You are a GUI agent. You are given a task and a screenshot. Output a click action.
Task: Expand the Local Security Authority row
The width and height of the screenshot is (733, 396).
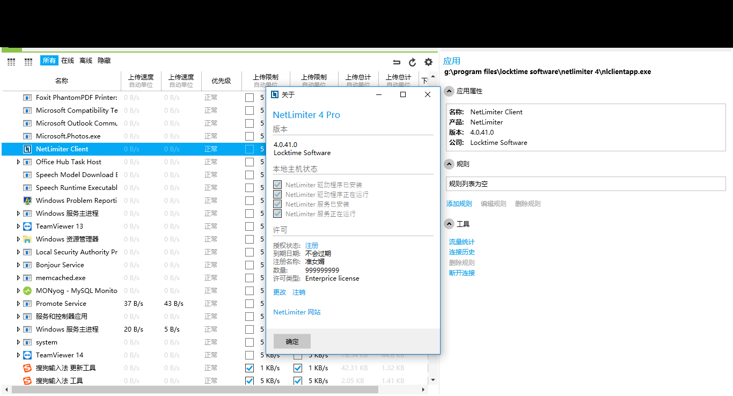pos(18,252)
